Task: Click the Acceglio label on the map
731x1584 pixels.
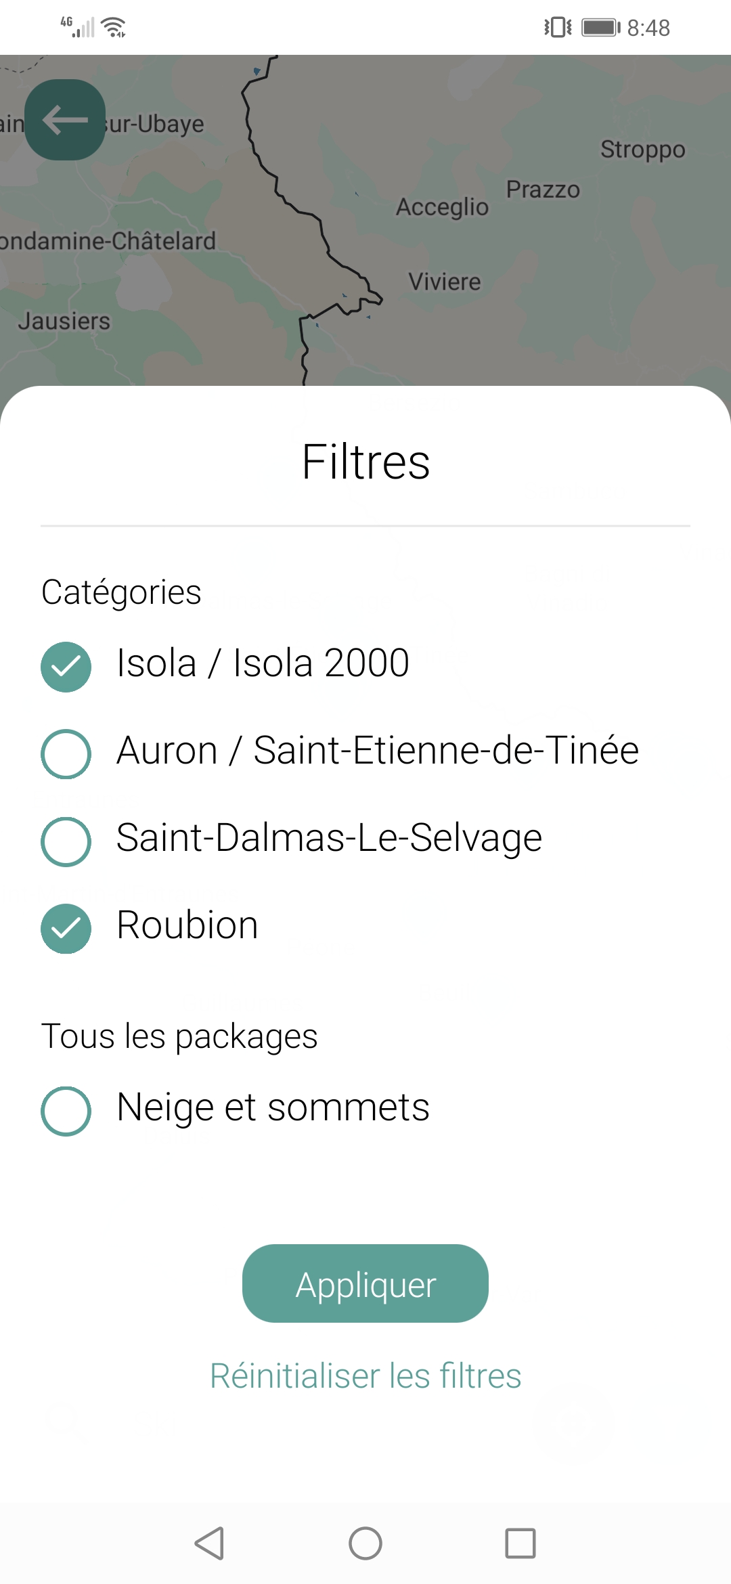Action: point(442,207)
